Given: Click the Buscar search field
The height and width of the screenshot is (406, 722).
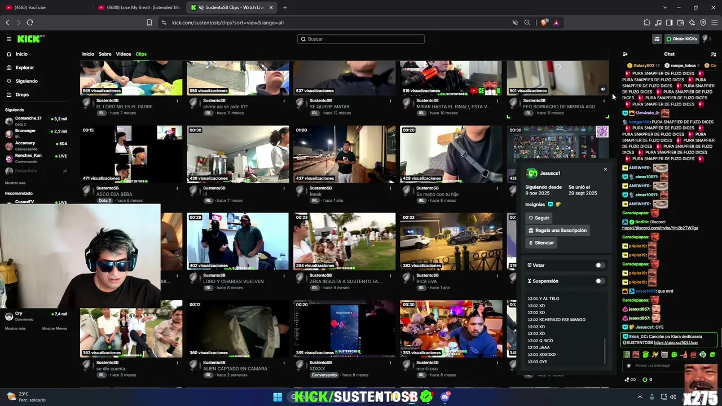Looking at the screenshot, I should coord(361,39).
